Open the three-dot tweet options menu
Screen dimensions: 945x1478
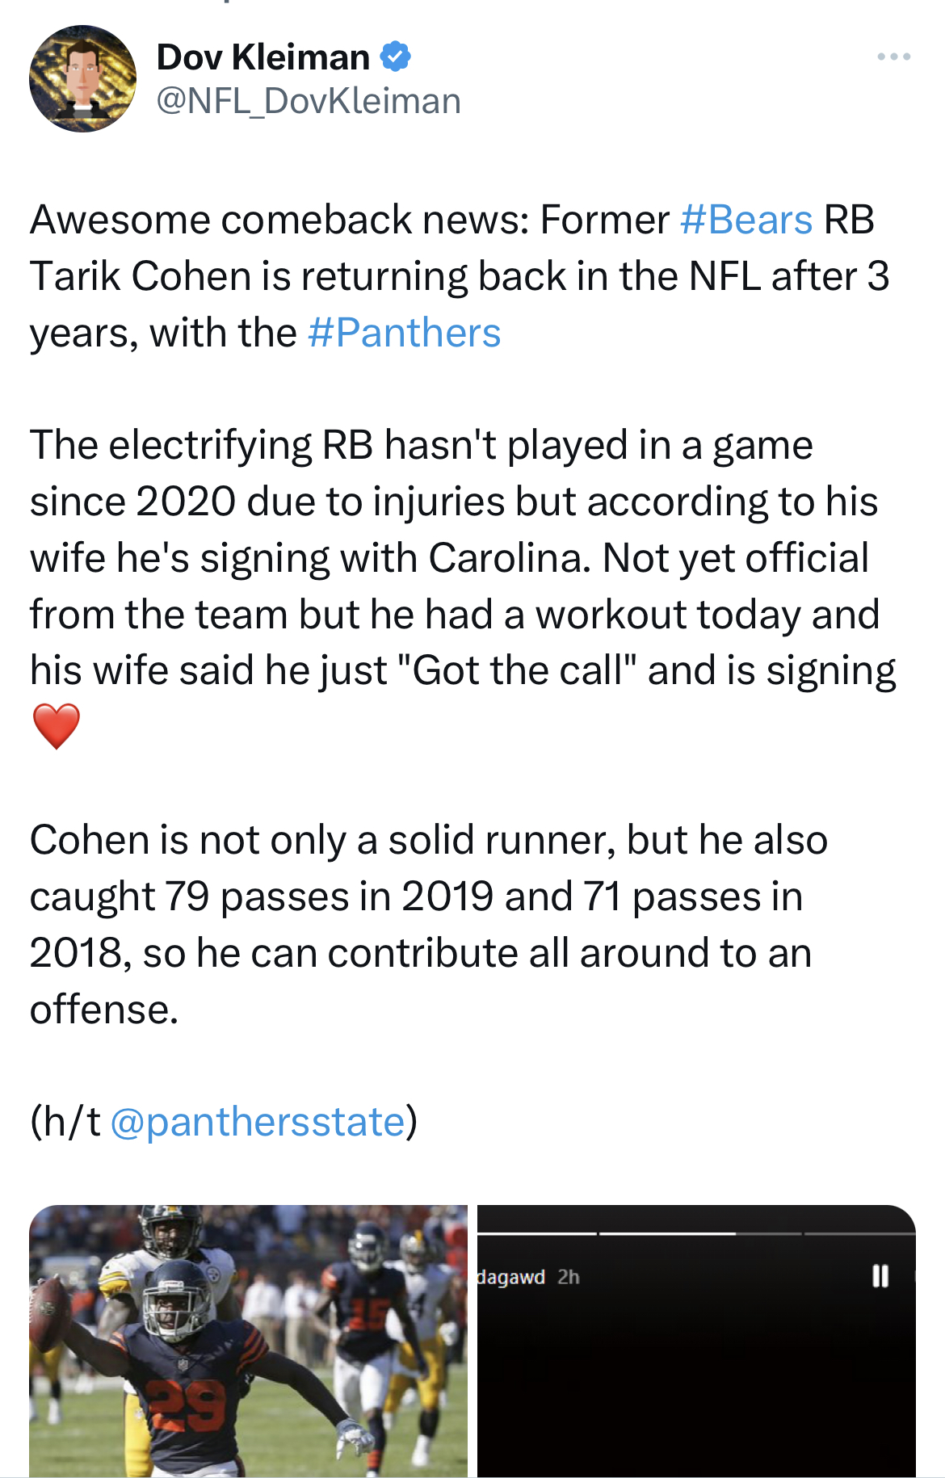[x=894, y=57]
